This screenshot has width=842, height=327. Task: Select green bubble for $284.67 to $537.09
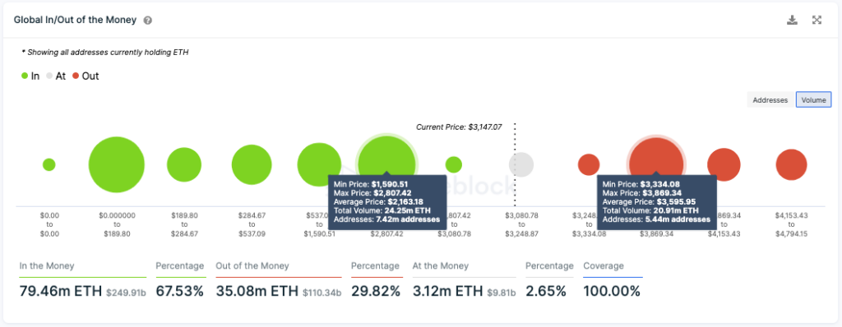(252, 165)
